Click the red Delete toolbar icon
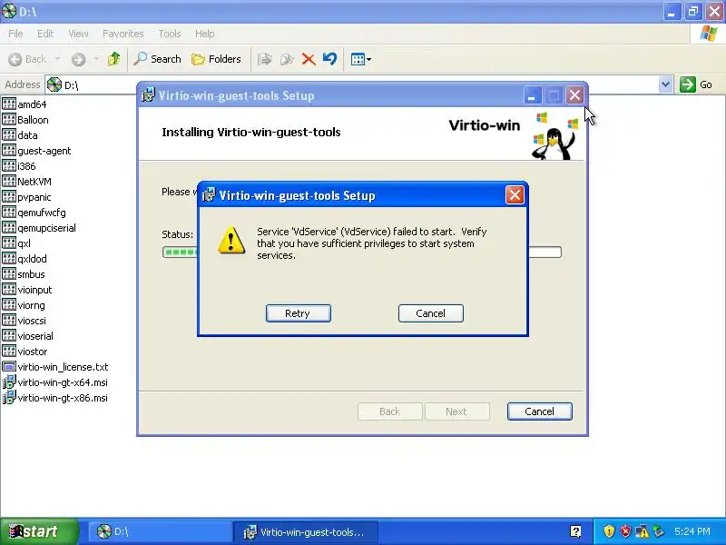Screen dimensions: 726x545 (309, 59)
